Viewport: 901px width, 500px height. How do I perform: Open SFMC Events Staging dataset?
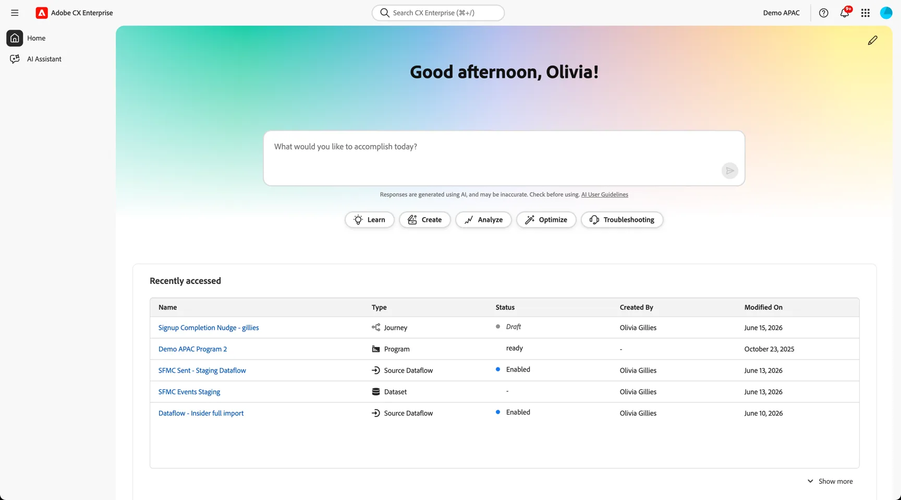(x=189, y=391)
